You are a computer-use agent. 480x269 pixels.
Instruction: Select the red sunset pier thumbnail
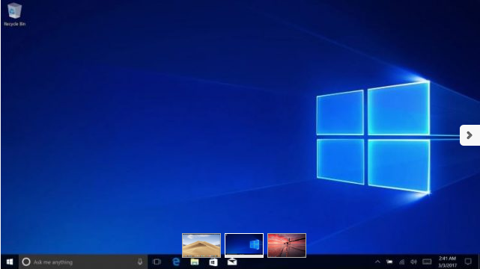[x=287, y=245]
